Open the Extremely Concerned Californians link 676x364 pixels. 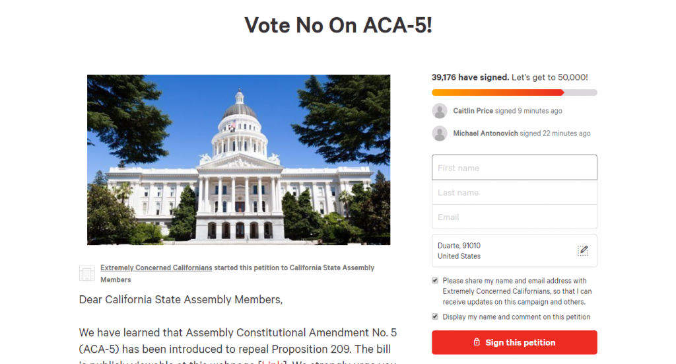pyautogui.click(x=156, y=268)
